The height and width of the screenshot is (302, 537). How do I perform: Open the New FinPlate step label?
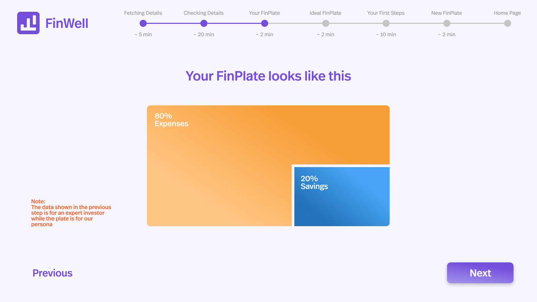(x=446, y=13)
